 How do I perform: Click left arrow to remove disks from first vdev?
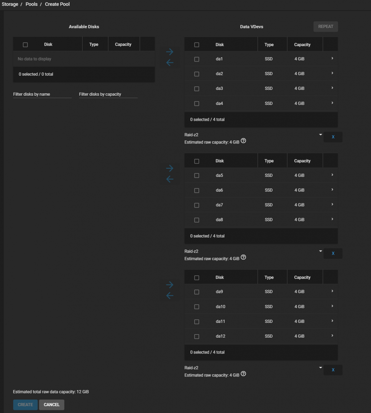[x=170, y=63]
